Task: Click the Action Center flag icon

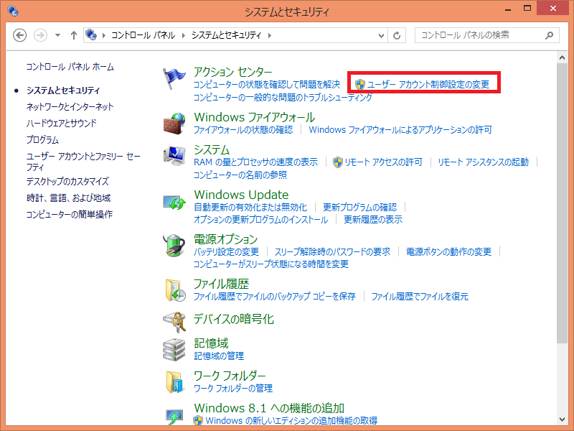Action: tap(174, 78)
